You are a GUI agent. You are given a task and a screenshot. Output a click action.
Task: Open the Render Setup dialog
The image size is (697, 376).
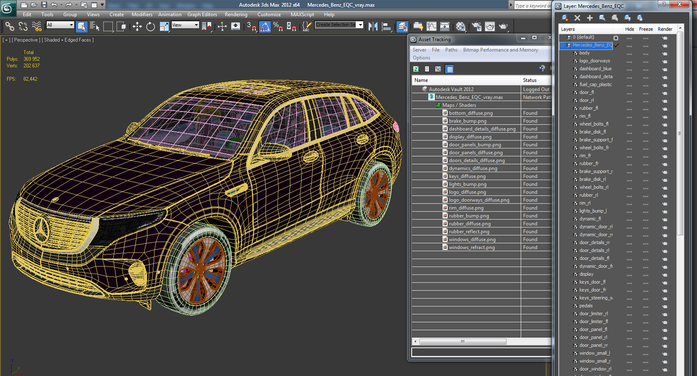477,26
